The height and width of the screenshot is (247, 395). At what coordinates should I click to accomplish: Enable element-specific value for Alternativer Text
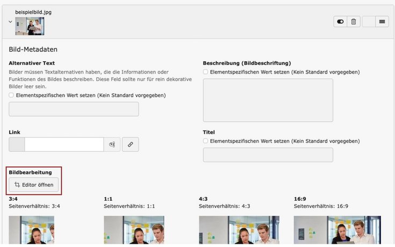(x=12, y=95)
